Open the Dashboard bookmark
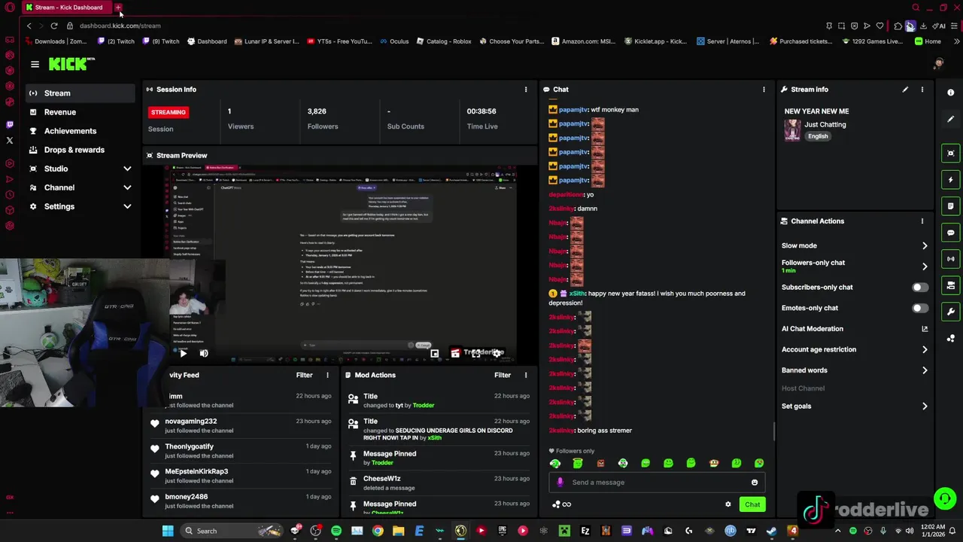 [207, 41]
